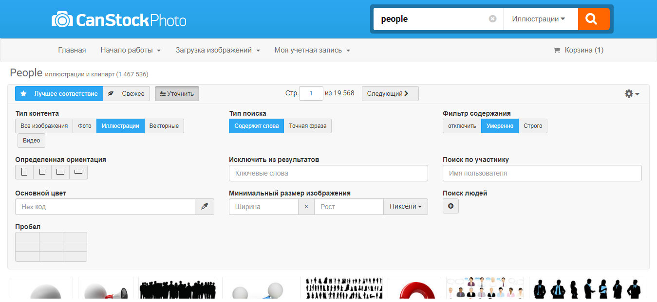Choose Иллюстрации content type

coord(120,126)
